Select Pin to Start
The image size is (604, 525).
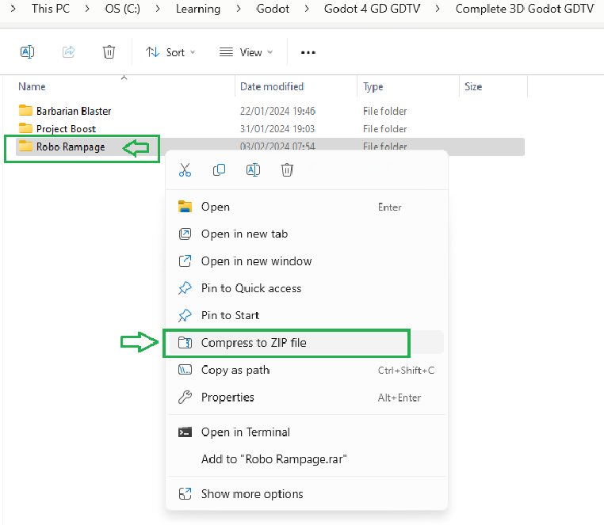[306, 316]
